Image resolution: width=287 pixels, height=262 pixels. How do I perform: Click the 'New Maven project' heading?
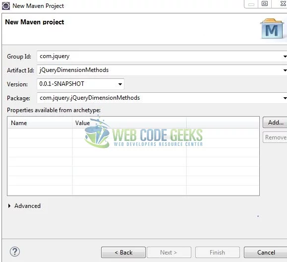point(35,22)
